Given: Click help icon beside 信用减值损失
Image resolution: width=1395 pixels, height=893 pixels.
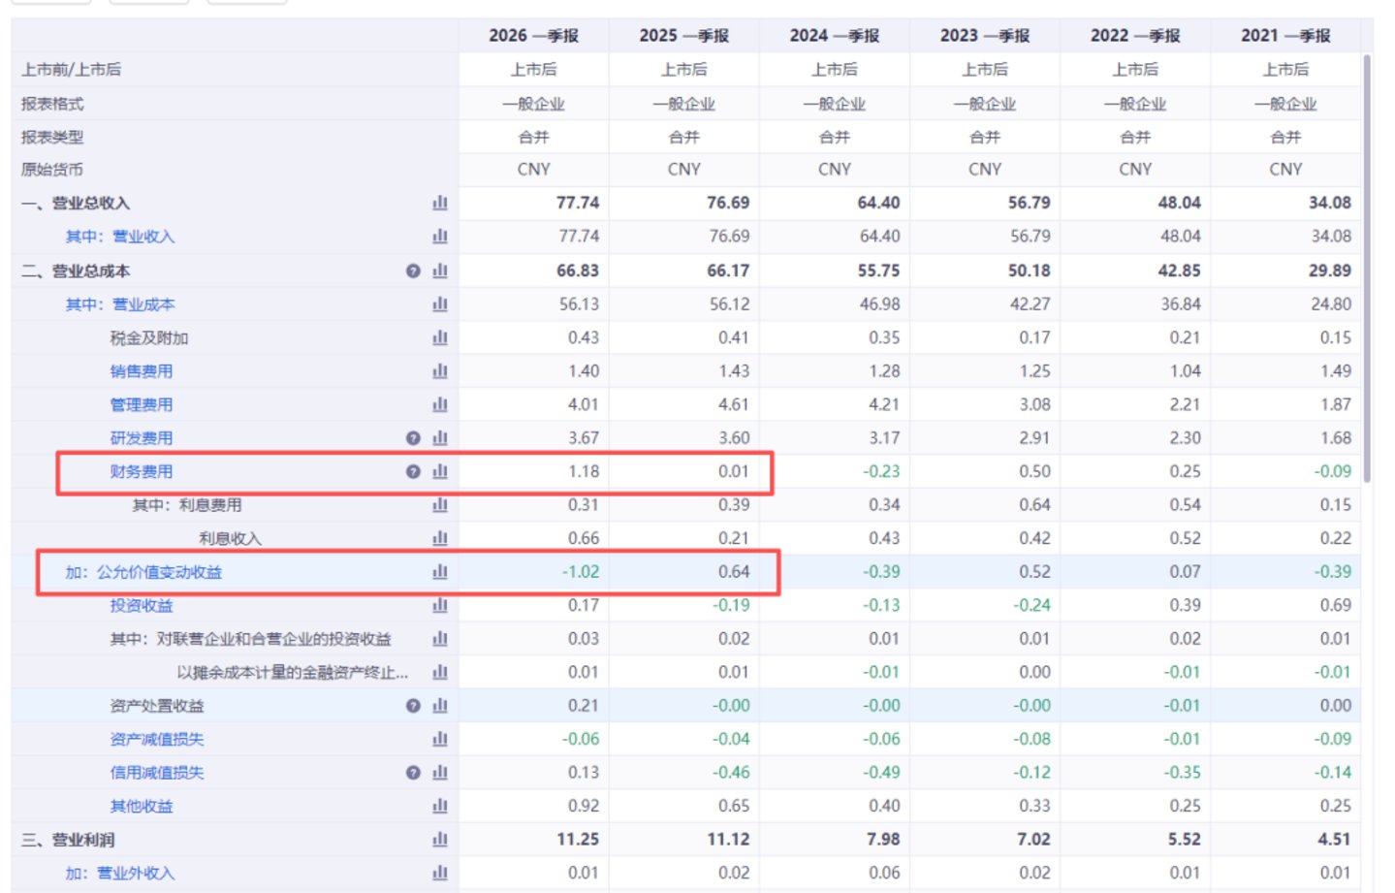Looking at the screenshot, I should 413,773.
